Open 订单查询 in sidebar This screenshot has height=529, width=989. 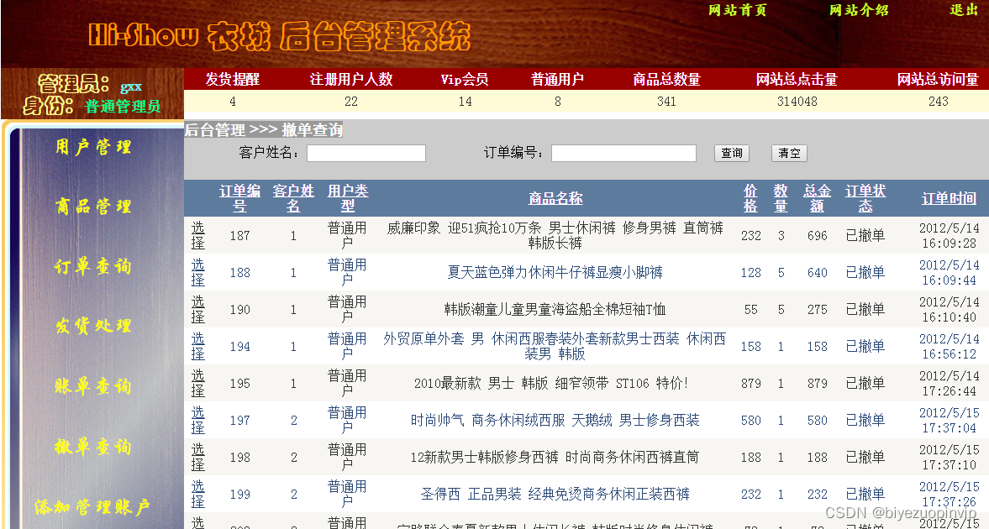[x=93, y=266]
